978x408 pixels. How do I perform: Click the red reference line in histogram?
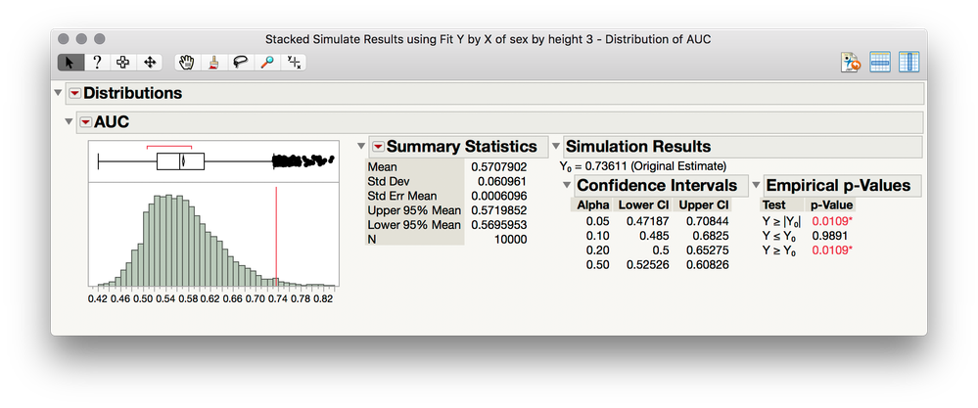point(276,237)
